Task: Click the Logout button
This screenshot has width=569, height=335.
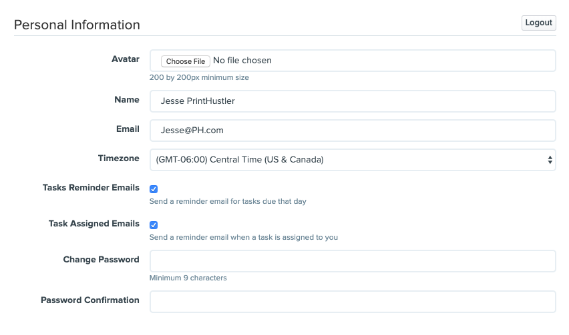Action: coord(538,23)
